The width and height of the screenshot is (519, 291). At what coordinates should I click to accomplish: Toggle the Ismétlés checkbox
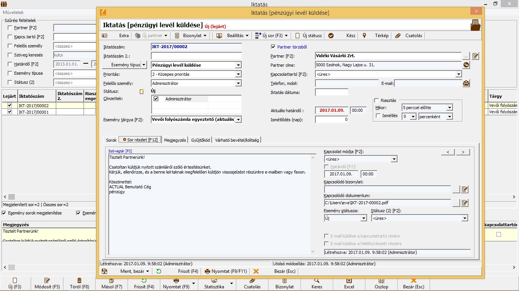click(x=378, y=116)
